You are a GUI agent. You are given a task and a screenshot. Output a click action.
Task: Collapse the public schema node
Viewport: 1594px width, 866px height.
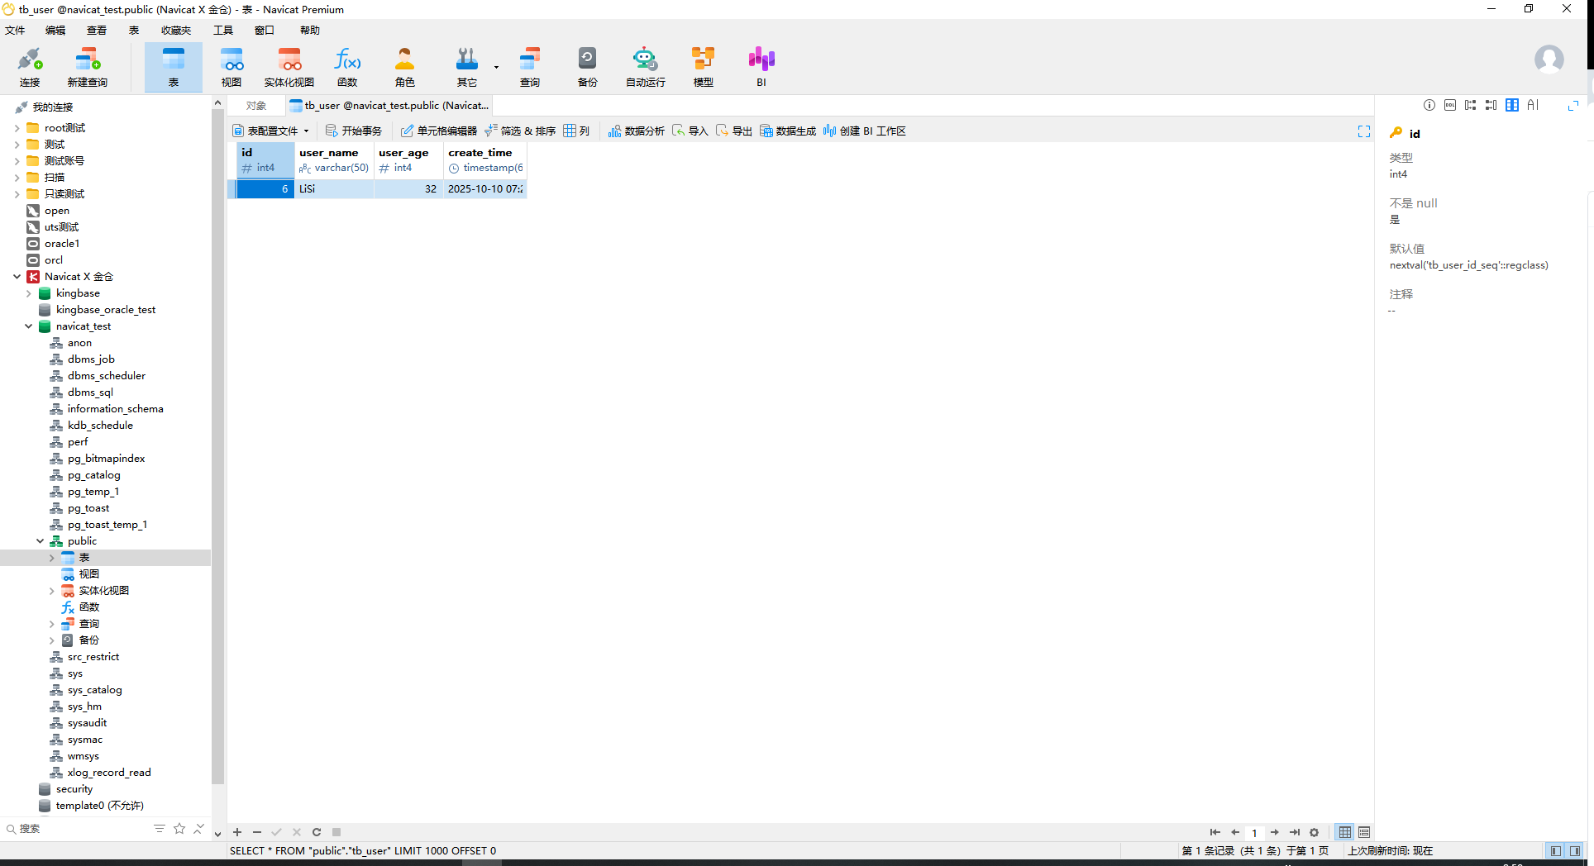click(x=40, y=541)
